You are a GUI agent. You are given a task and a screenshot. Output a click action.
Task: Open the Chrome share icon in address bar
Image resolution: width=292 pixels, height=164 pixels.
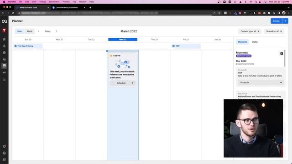pyautogui.click(x=214, y=13)
